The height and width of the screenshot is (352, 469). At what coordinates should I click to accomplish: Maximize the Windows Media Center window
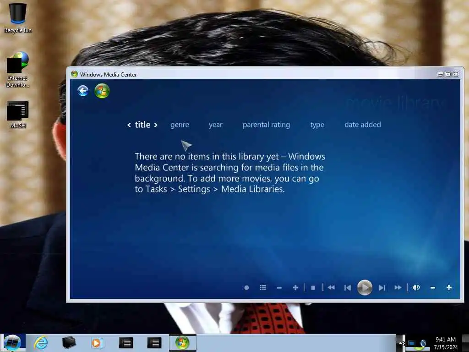(448, 74)
